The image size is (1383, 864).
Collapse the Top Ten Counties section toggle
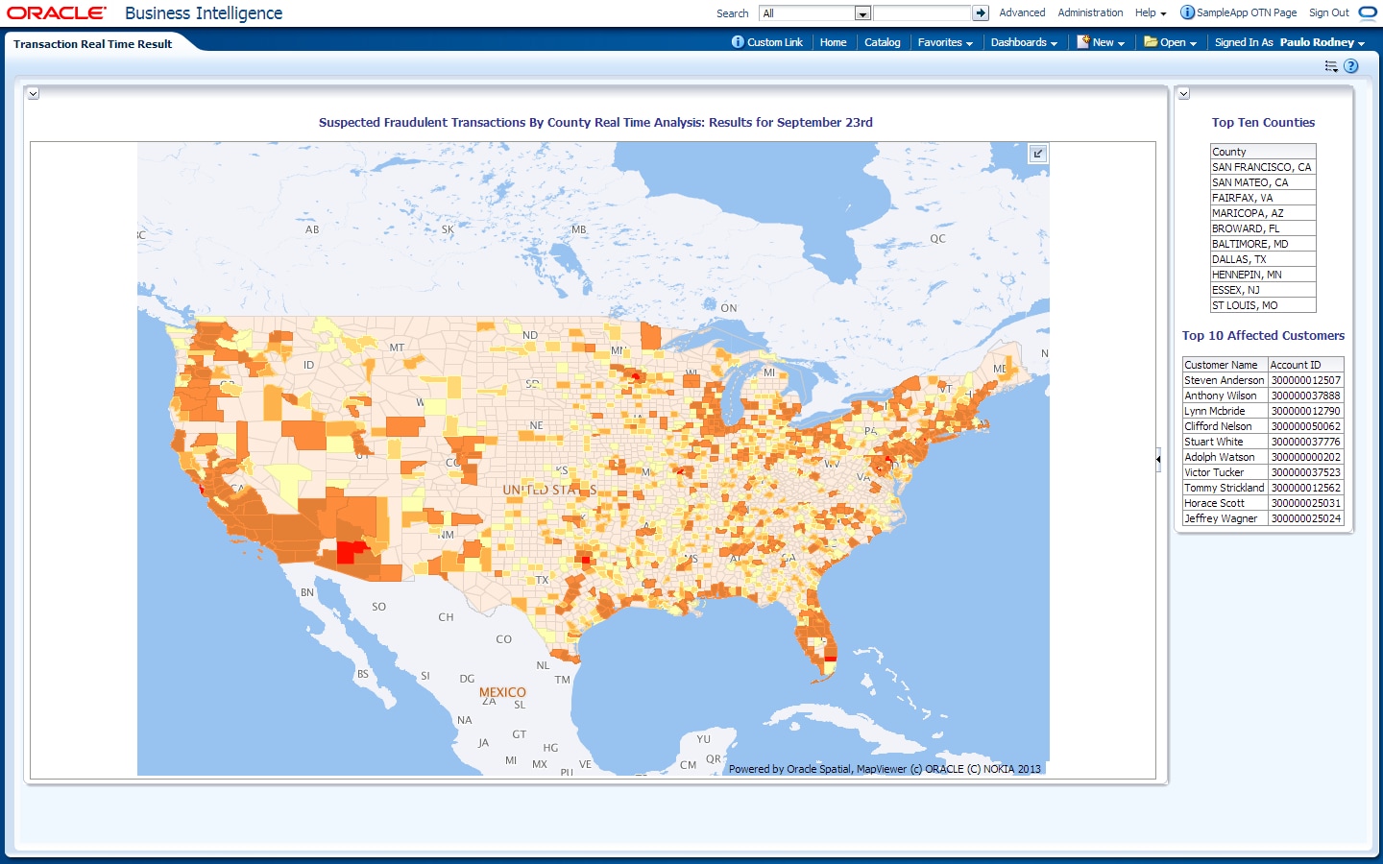pos(1184,94)
